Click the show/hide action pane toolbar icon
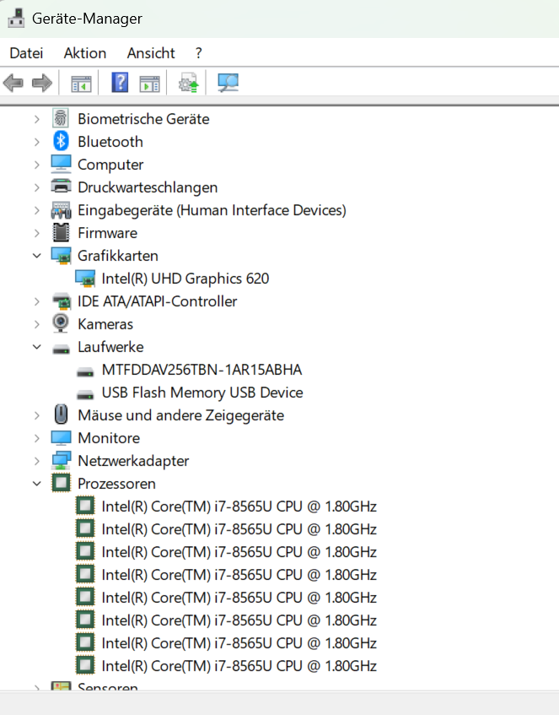Image resolution: width=559 pixels, height=715 pixels. (149, 84)
